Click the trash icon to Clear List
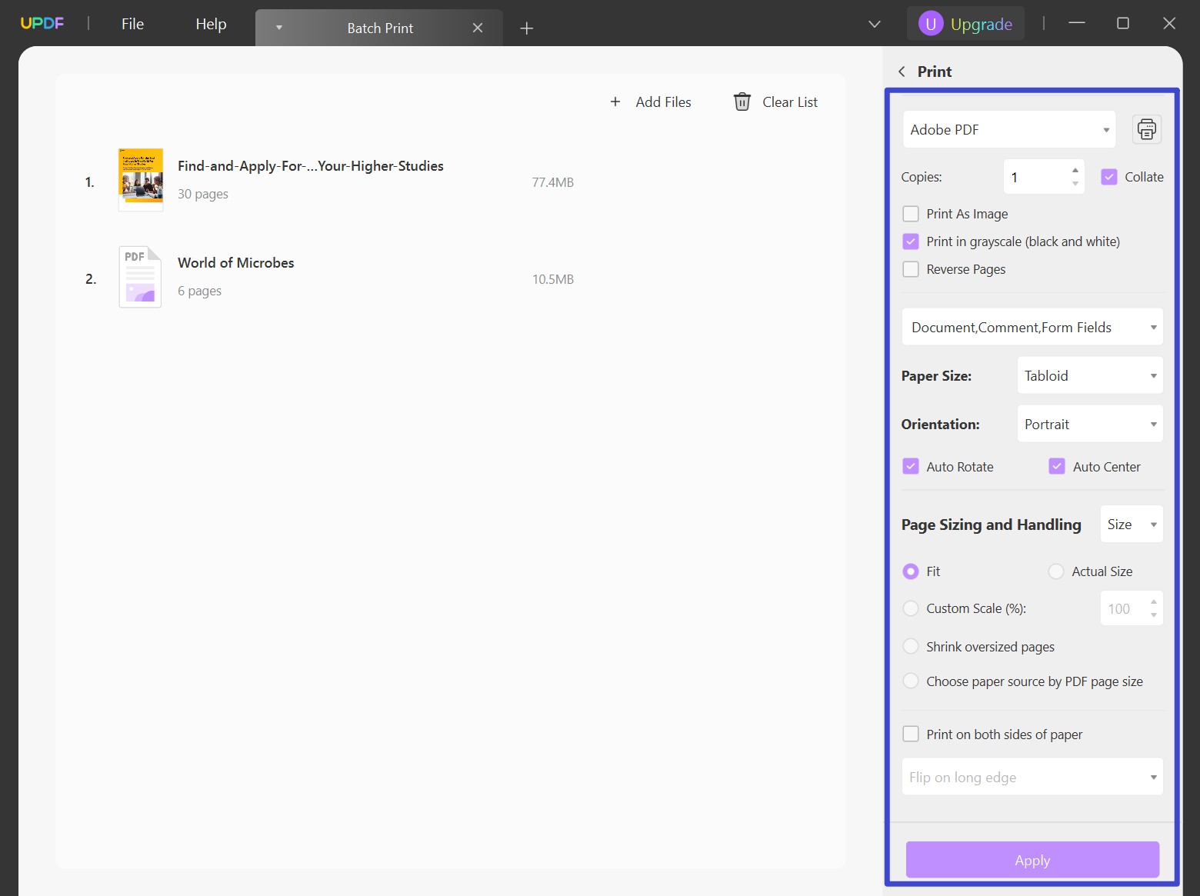This screenshot has height=896, width=1200. point(742,102)
